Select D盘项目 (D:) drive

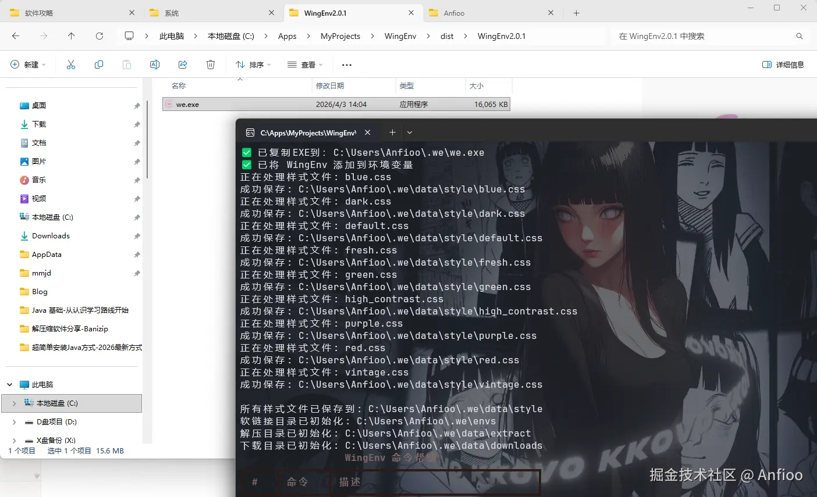coord(56,422)
